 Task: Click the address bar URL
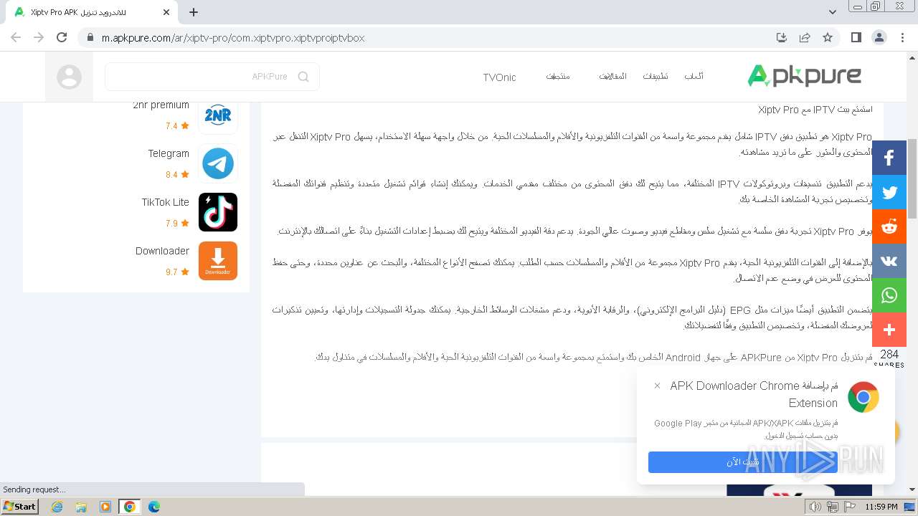(x=233, y=38)
